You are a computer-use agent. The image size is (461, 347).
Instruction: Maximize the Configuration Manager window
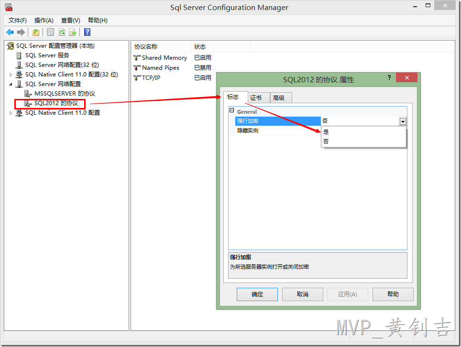pyautogui.click(x=428, y=6)
